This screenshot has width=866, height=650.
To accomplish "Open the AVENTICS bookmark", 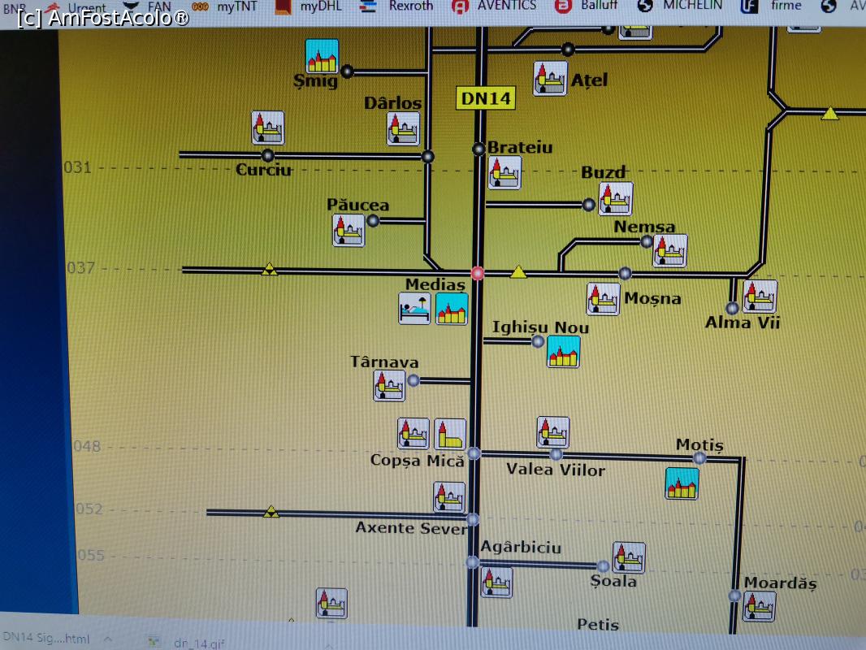I will [506, 6].
